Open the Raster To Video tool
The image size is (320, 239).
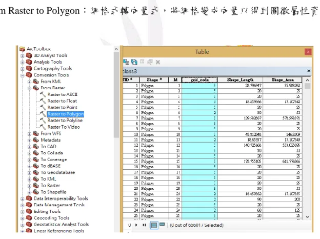[64, 127]
